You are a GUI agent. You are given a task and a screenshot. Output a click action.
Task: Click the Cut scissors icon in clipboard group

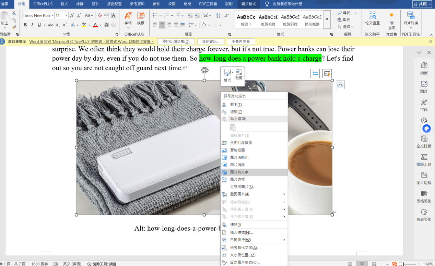point(14,13)
